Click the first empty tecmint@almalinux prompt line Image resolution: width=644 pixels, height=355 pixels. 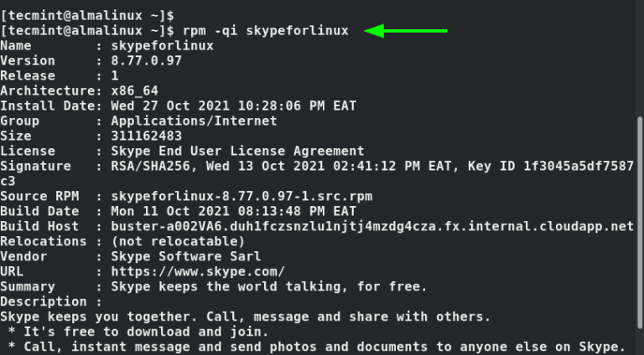tap(88, 15)
